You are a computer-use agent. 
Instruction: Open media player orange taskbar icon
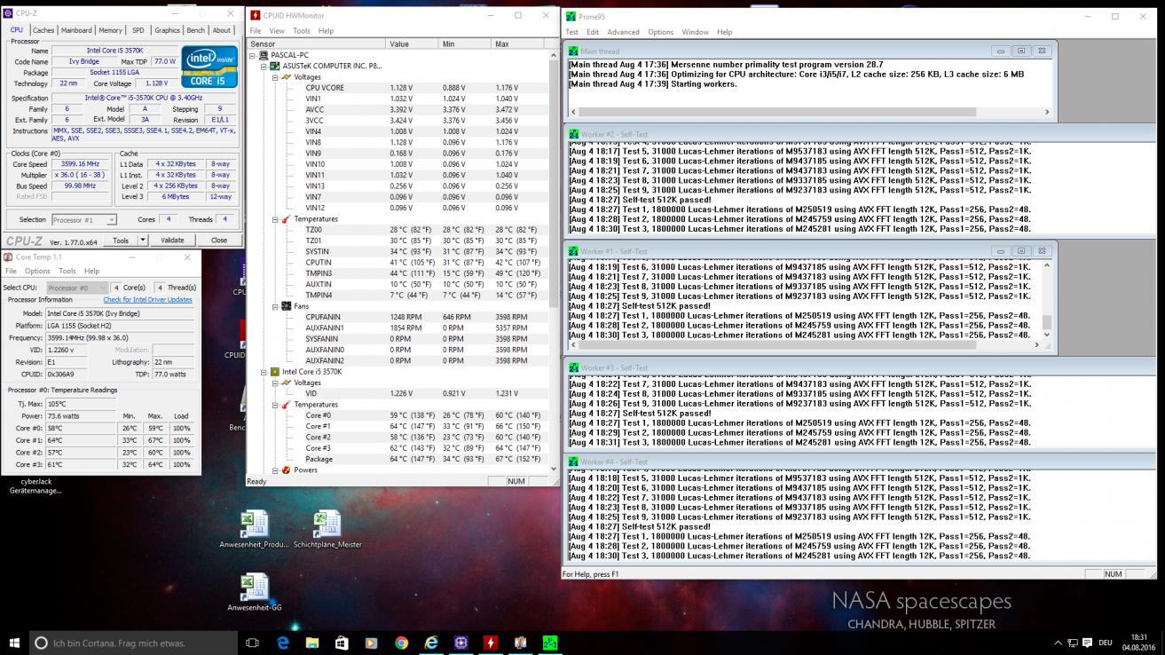point(371,643)
